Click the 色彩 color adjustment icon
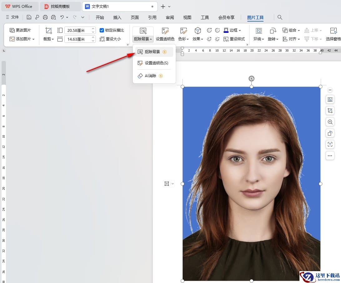 coord(183,31)
